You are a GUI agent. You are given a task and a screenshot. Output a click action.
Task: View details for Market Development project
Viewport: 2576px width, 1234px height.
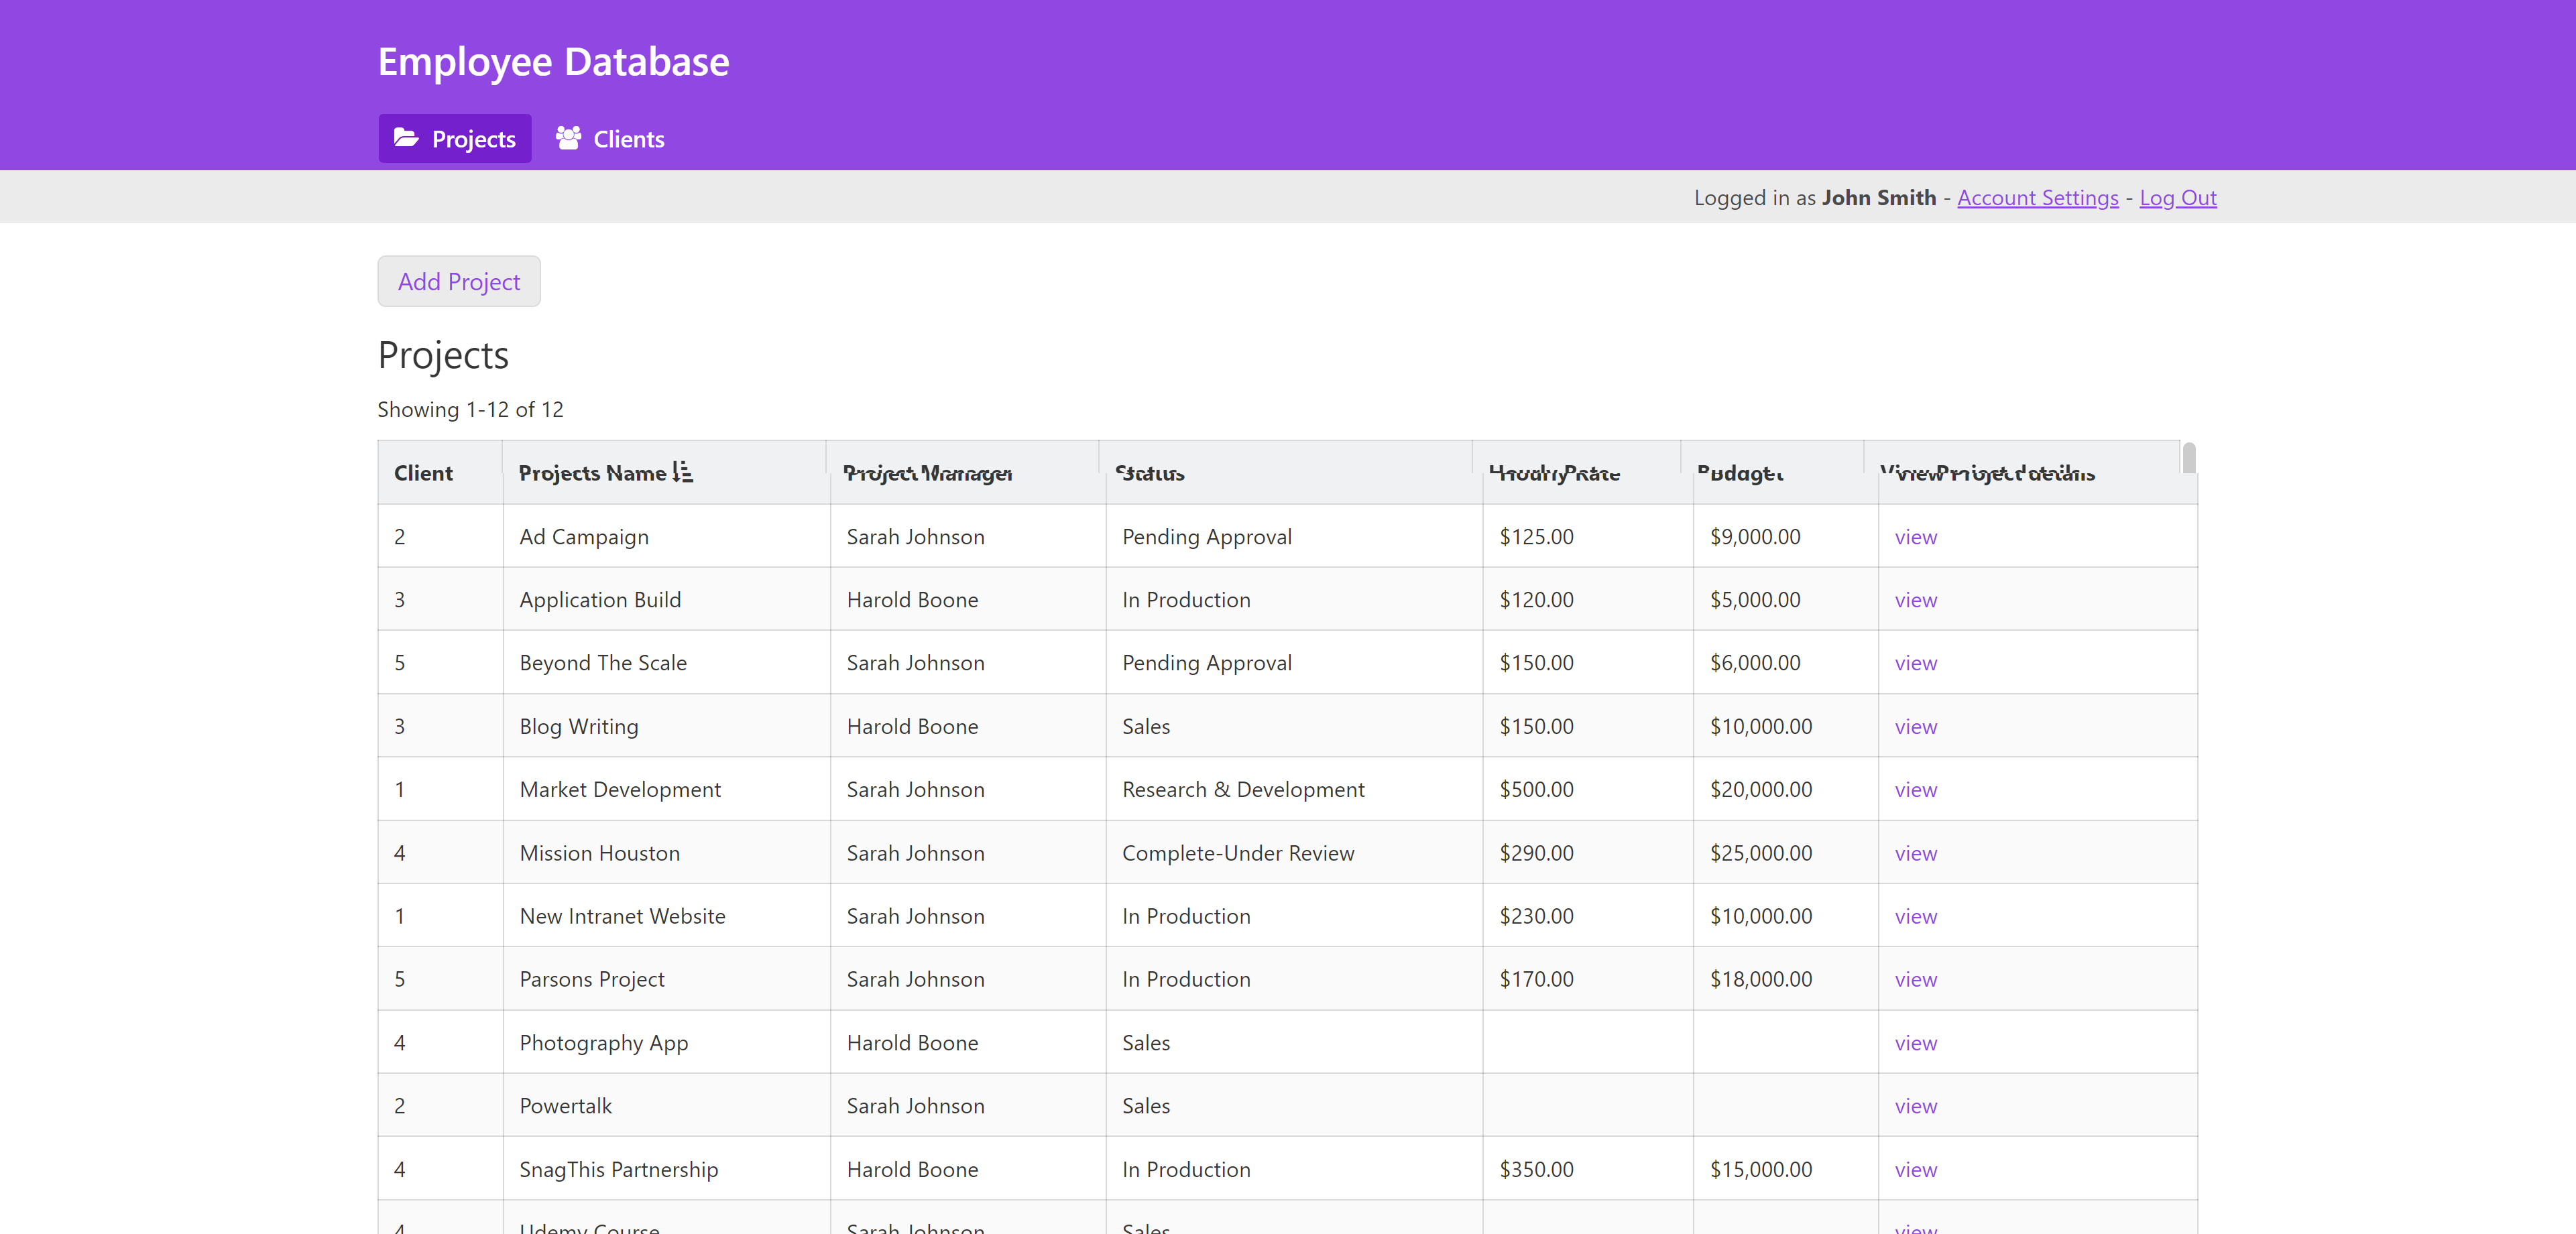(x=1916, y=790)
